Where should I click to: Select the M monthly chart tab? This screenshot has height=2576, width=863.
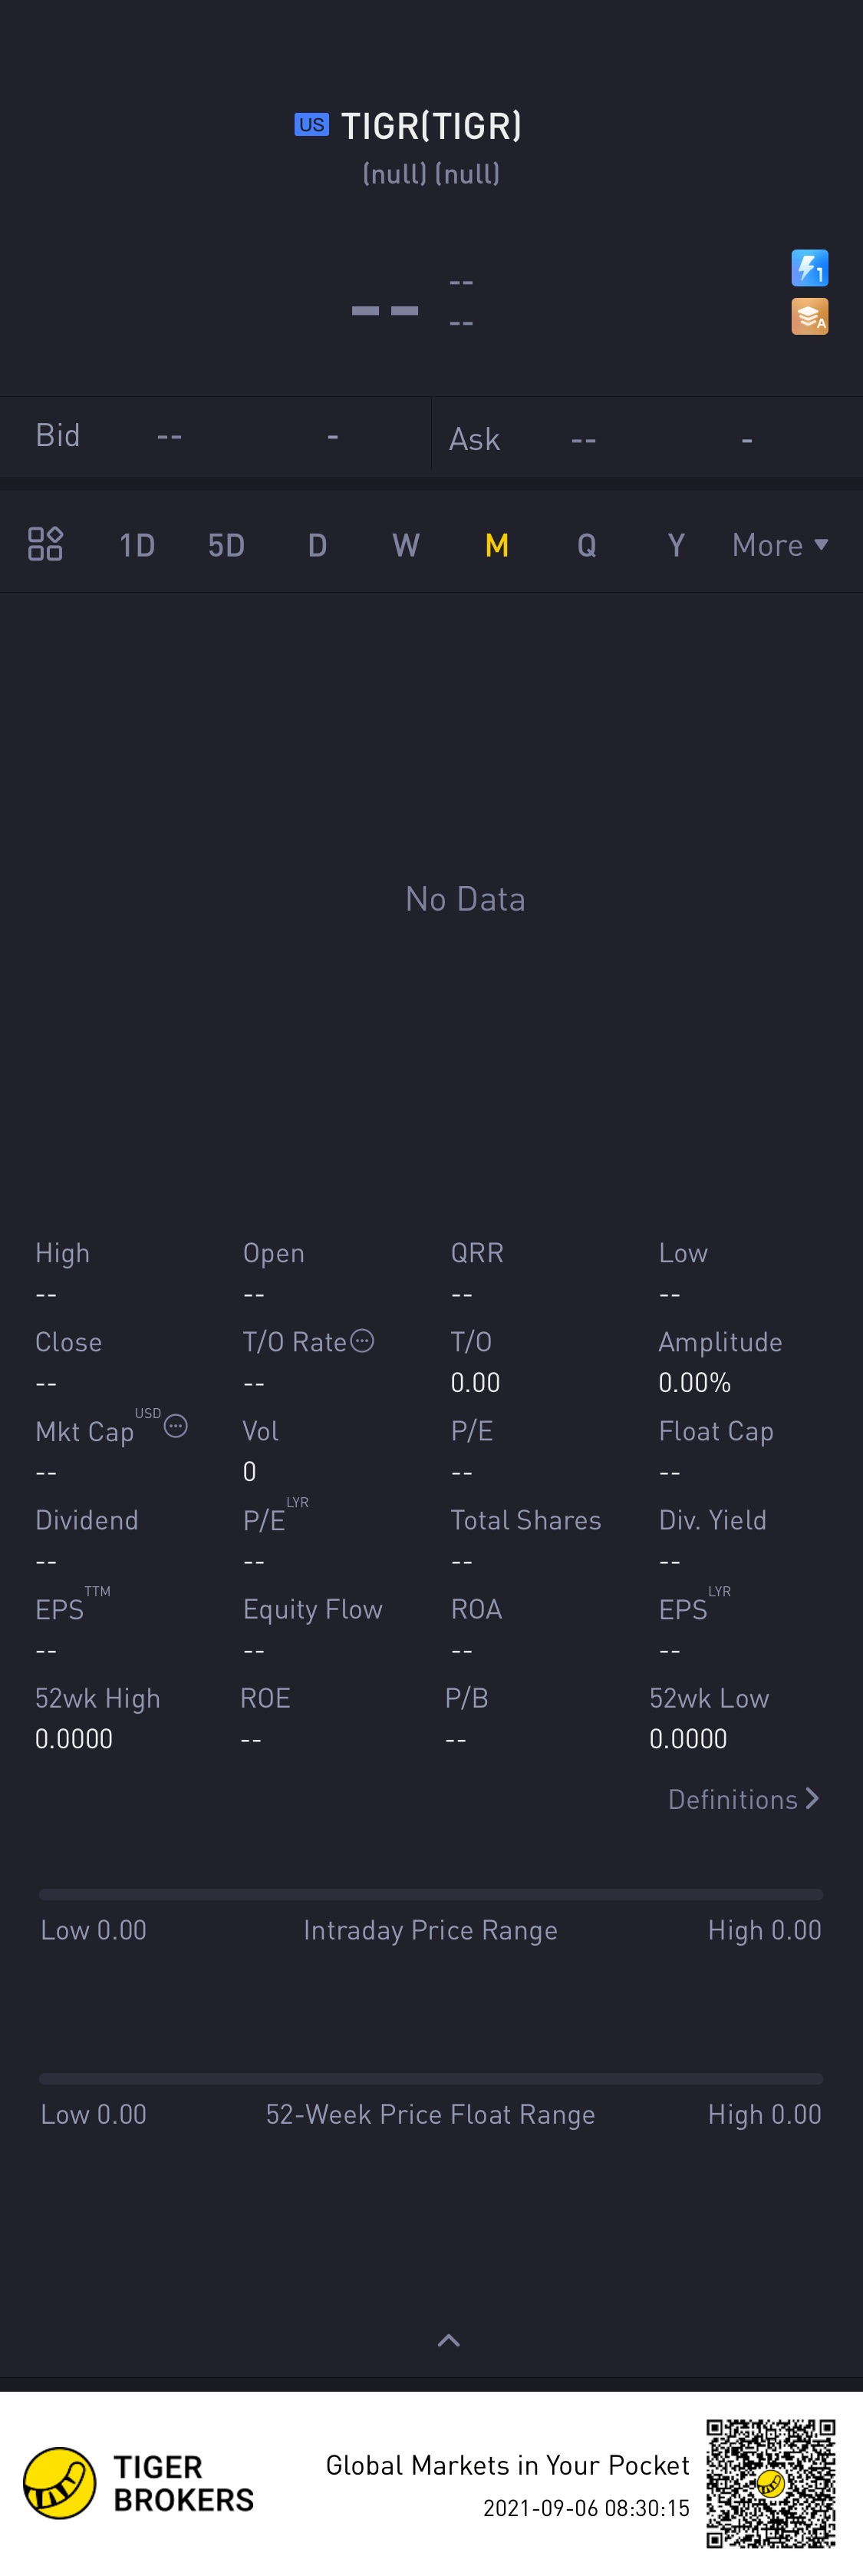[x=496, y=545]
